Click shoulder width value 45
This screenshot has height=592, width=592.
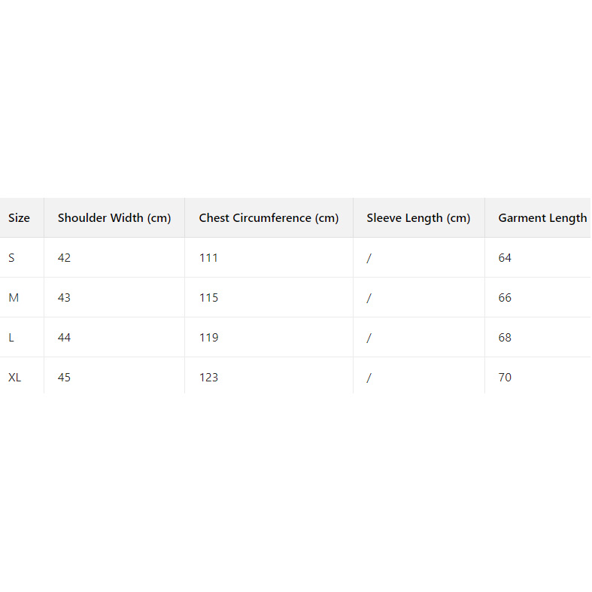tap(64, 378)
